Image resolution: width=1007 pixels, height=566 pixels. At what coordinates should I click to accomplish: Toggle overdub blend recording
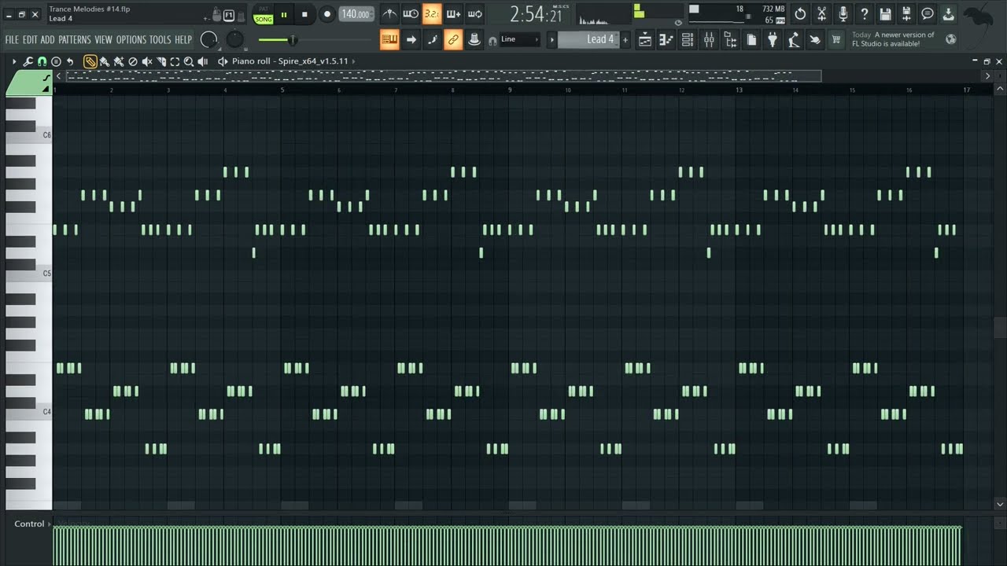pos(453,14)
